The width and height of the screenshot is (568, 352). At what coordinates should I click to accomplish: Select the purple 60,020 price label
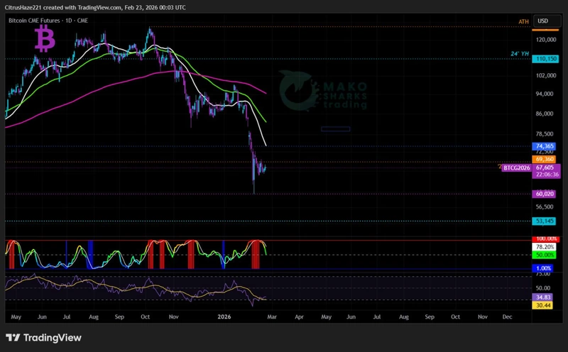(x=544, y=194)
